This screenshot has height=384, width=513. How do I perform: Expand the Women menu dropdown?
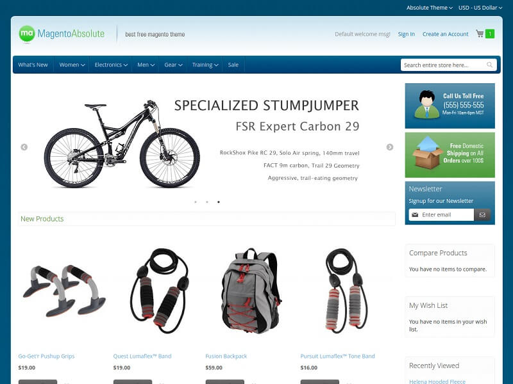[x=72, y=65]
